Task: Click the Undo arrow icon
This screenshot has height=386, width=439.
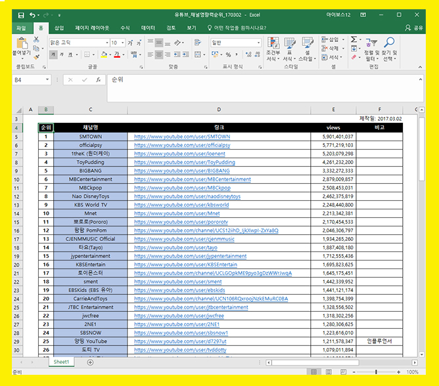Action: (x=33, y=15)
